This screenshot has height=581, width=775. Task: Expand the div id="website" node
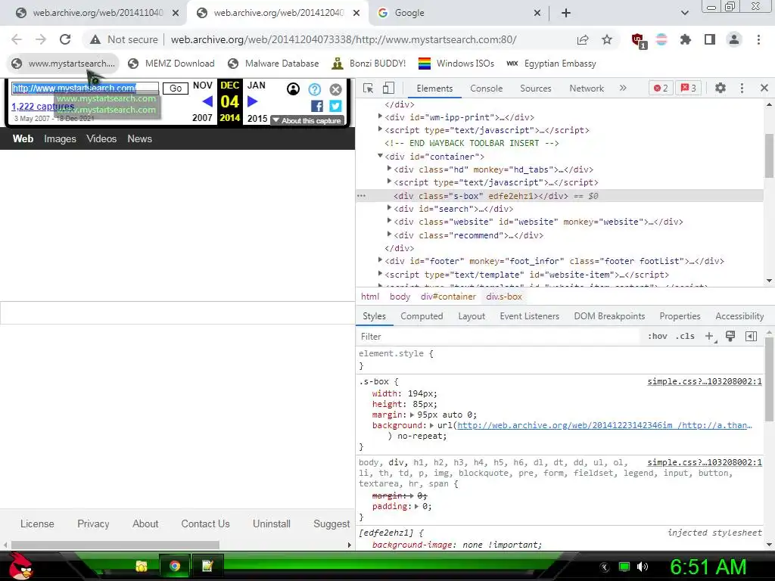tap(390, 222)
